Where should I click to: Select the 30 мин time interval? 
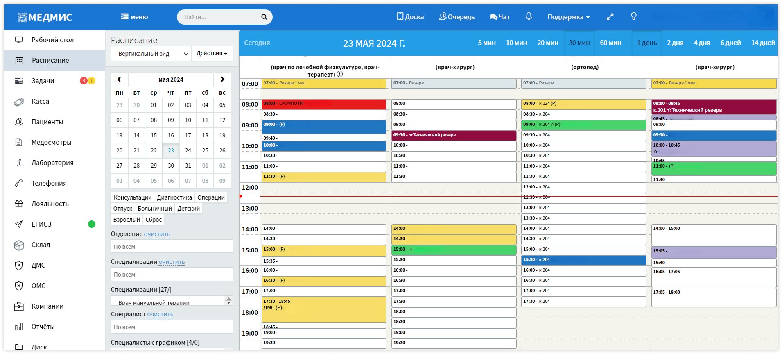[579, 43]
